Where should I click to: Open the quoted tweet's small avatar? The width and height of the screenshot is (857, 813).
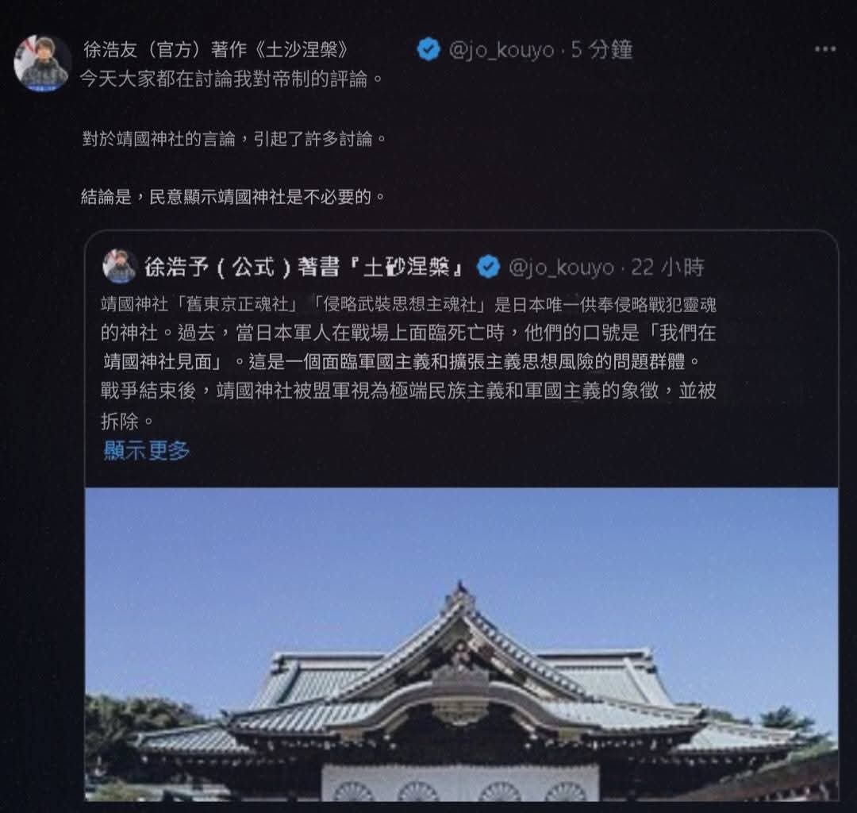119,266
